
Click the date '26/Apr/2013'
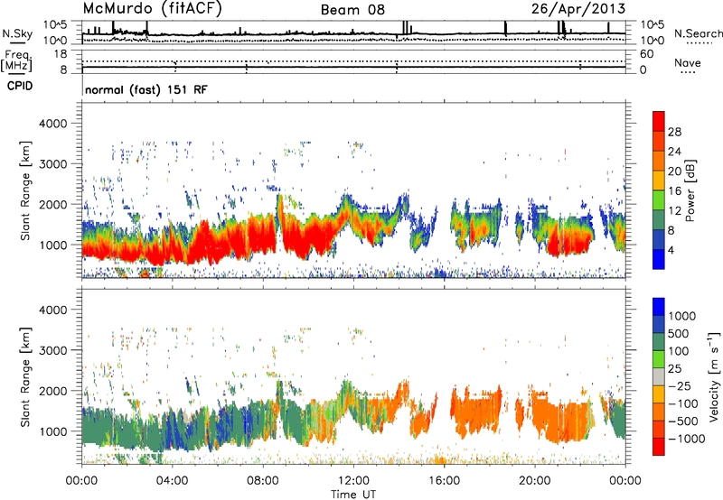578,9
